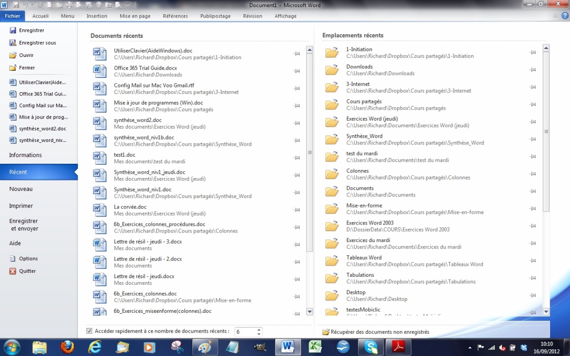Viewport: 570px width, 356px height.
Task: Choose Enregistrer sous in the Fichier sidebar
Action: (x=32, y=43)
